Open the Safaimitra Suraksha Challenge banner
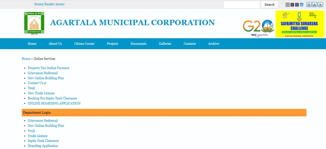 click(x=300, y=24)
